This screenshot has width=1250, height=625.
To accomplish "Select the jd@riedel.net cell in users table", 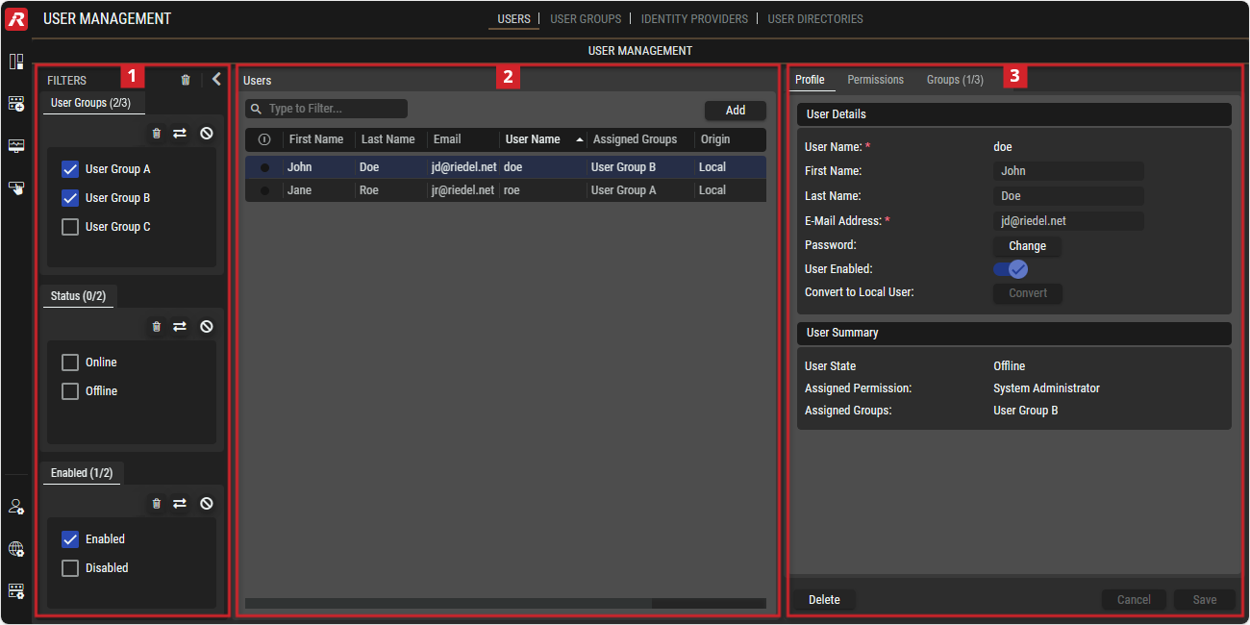I will [463, 167].
